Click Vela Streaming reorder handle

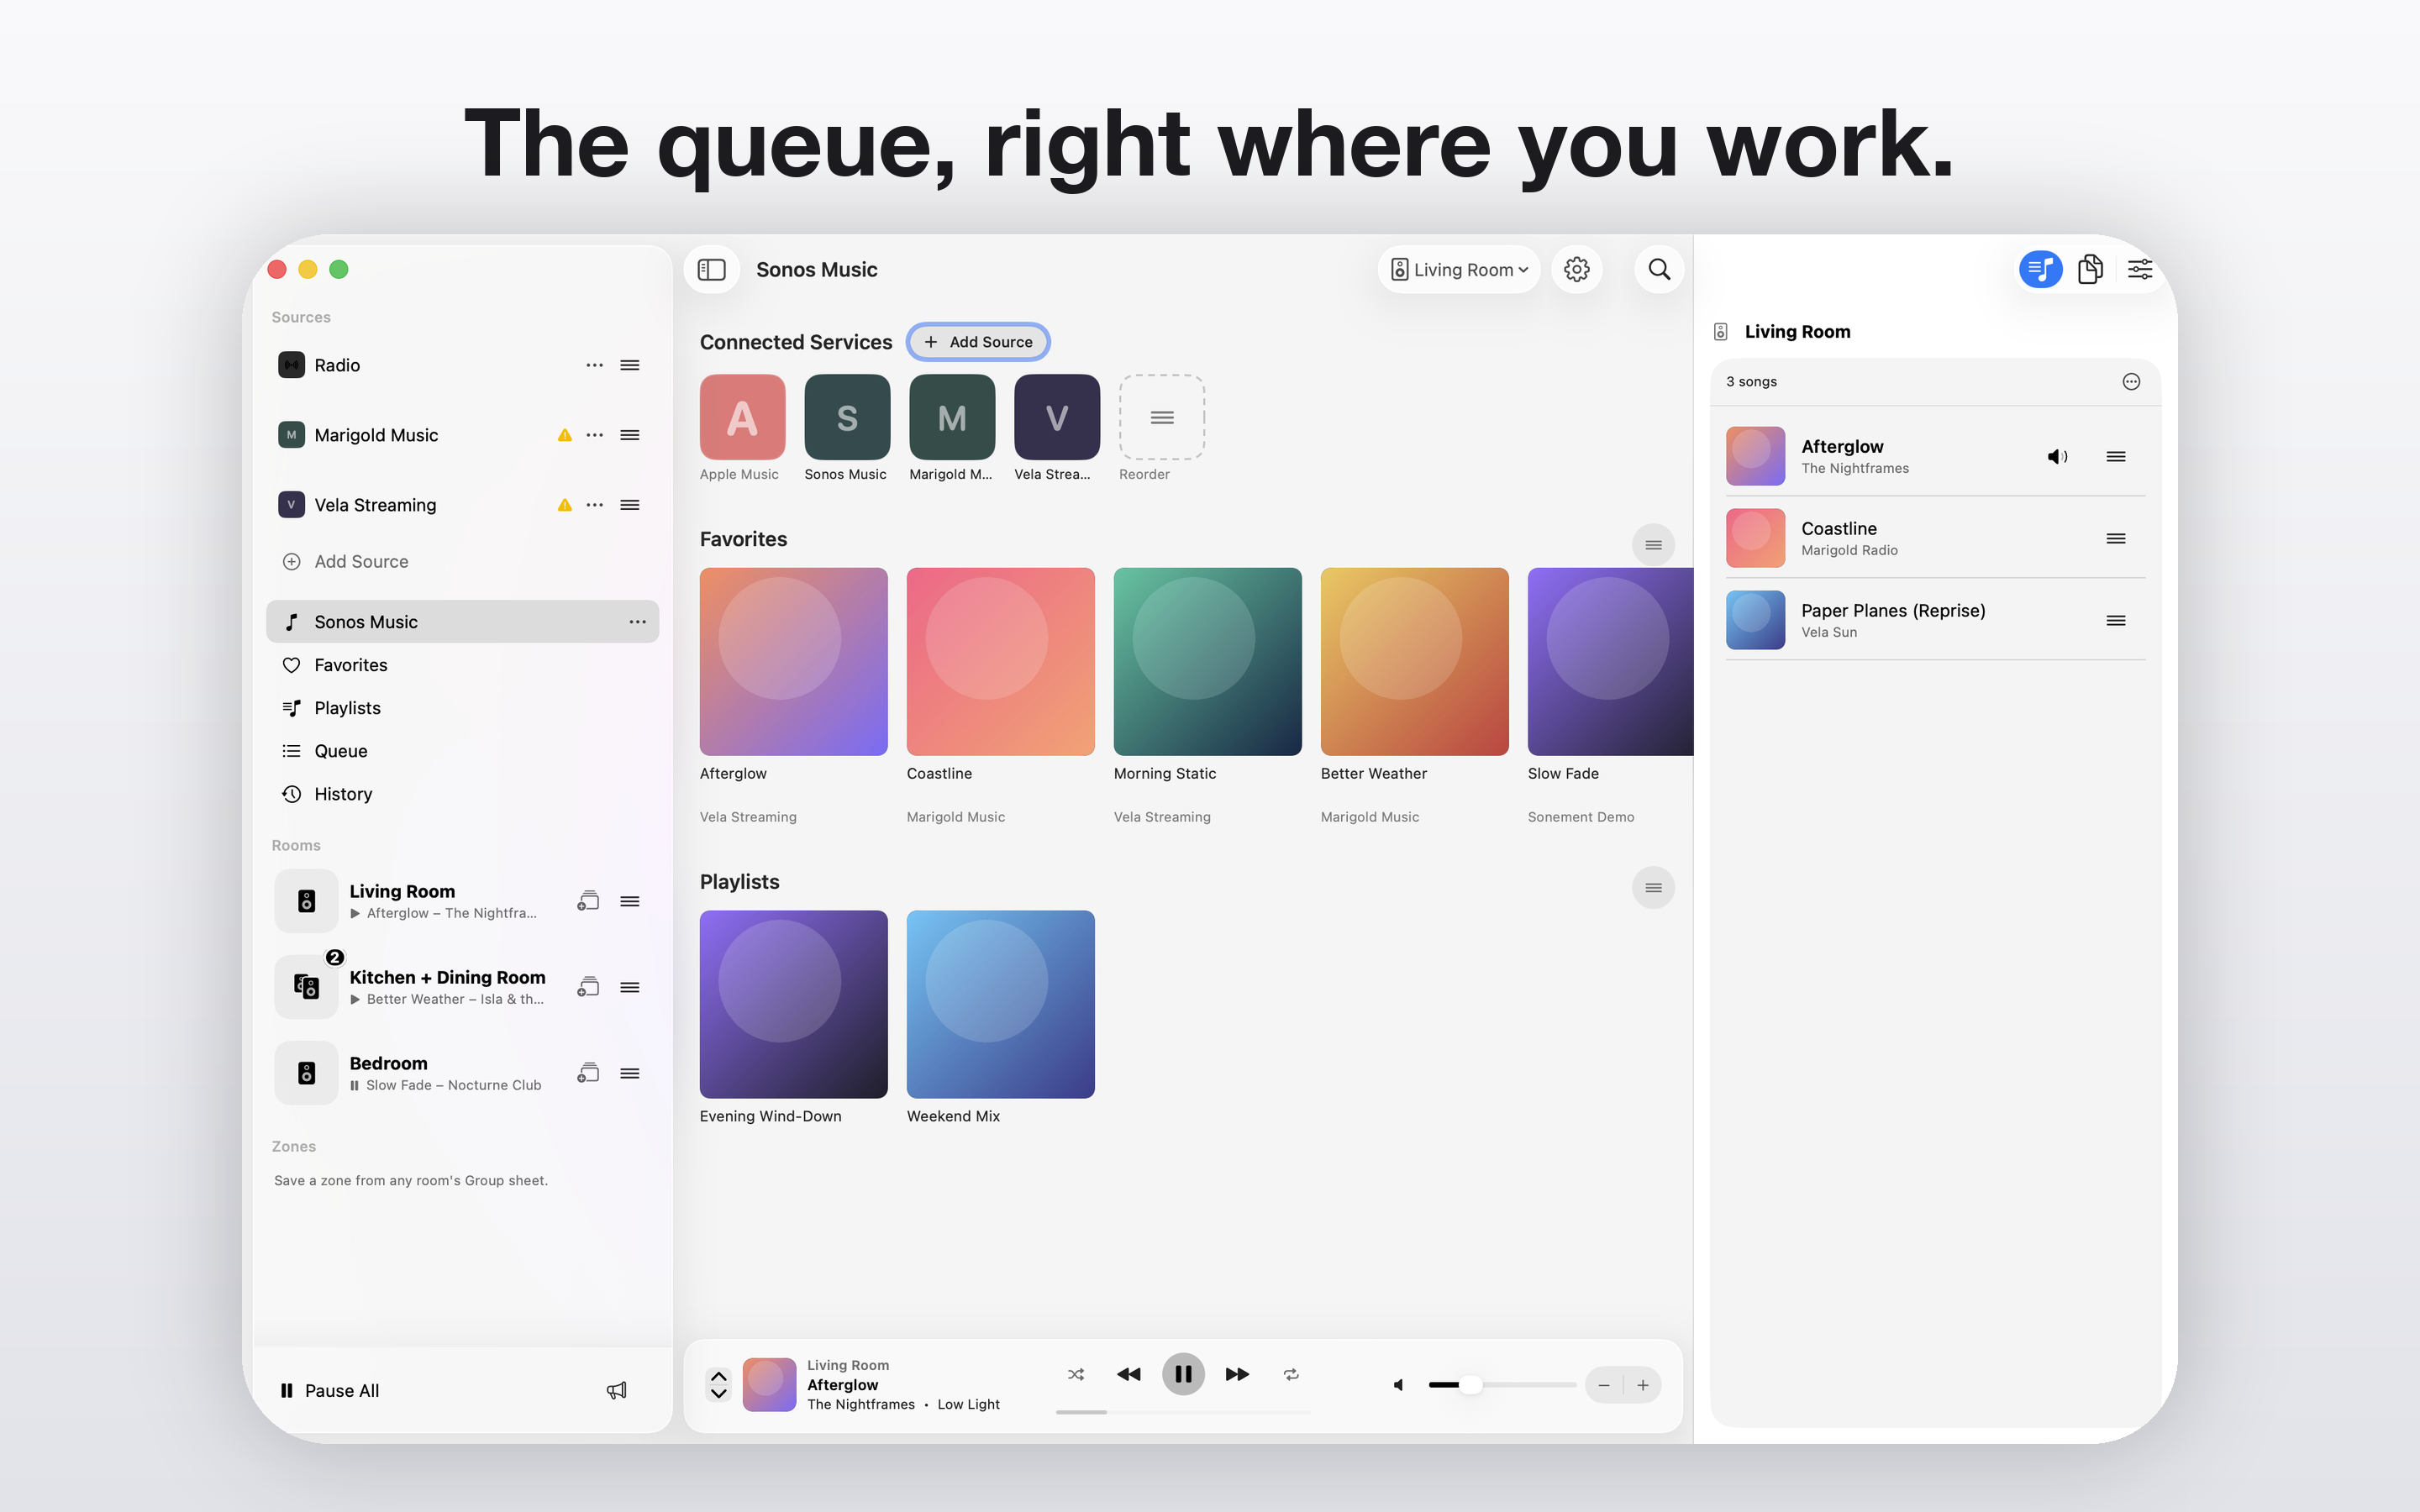point(630,505)
